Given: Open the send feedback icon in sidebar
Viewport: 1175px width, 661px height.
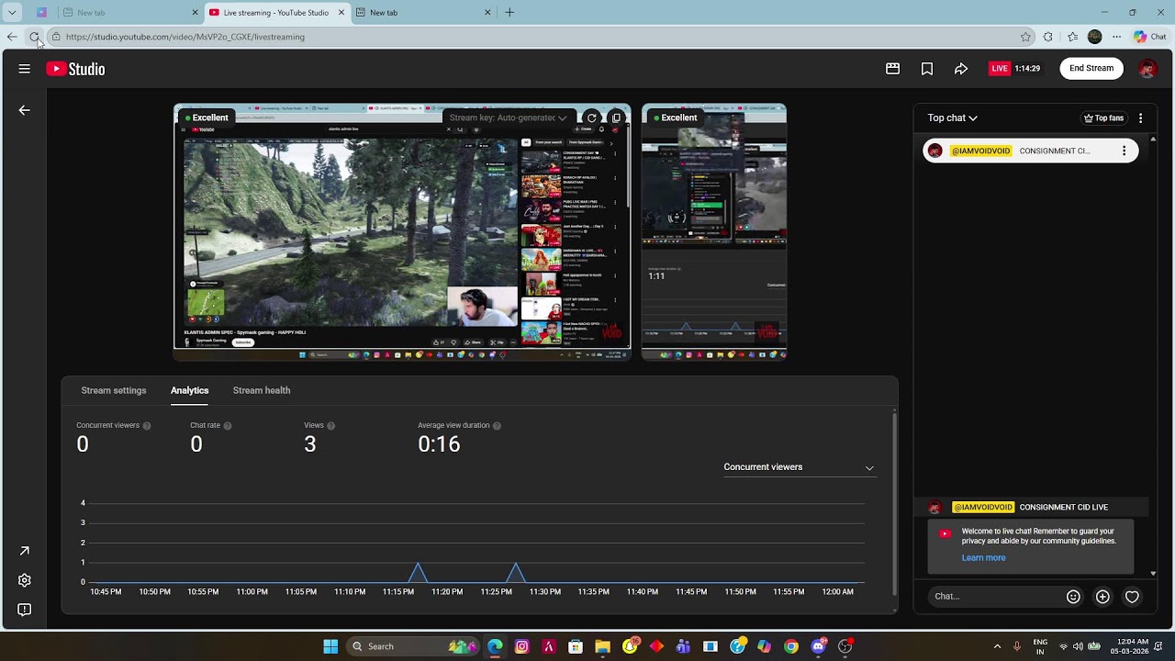Looking at the screenshot, I should pos(25,610).
